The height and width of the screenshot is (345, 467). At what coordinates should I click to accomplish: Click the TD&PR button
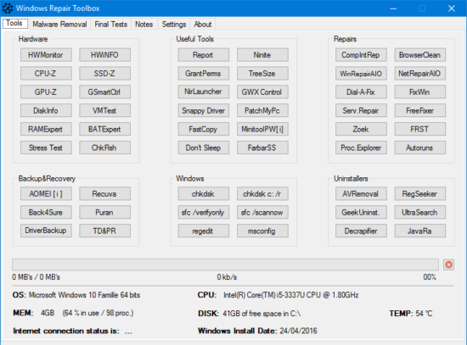coord(104,231)
